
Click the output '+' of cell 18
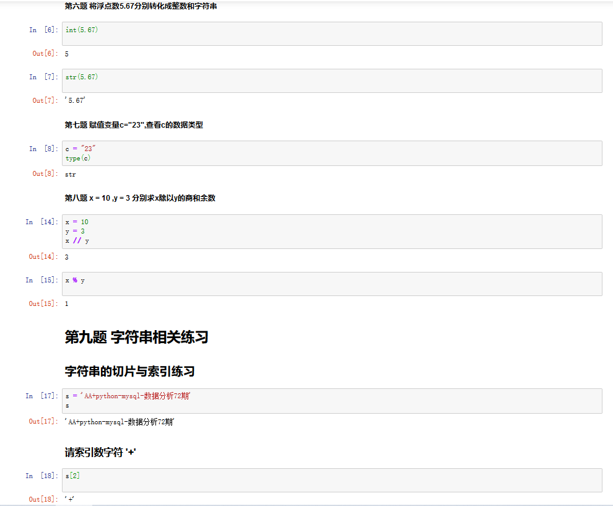pos(69,499)
